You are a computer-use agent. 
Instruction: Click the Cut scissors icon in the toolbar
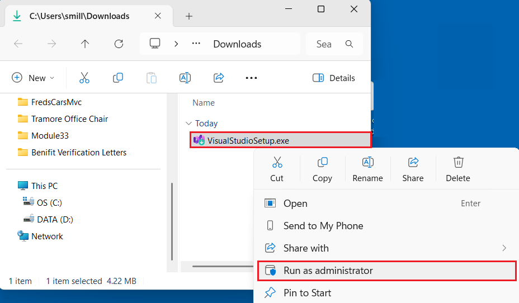(x=84, y=78)
